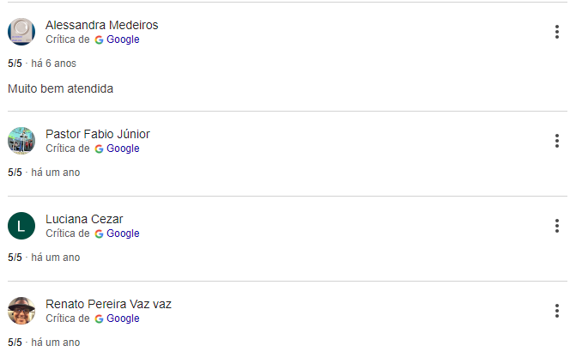This screenshot has width=570, height=358.
Task: Click Pastor Fabio Júnior avatar photo
Action: (x=21, y=141)
